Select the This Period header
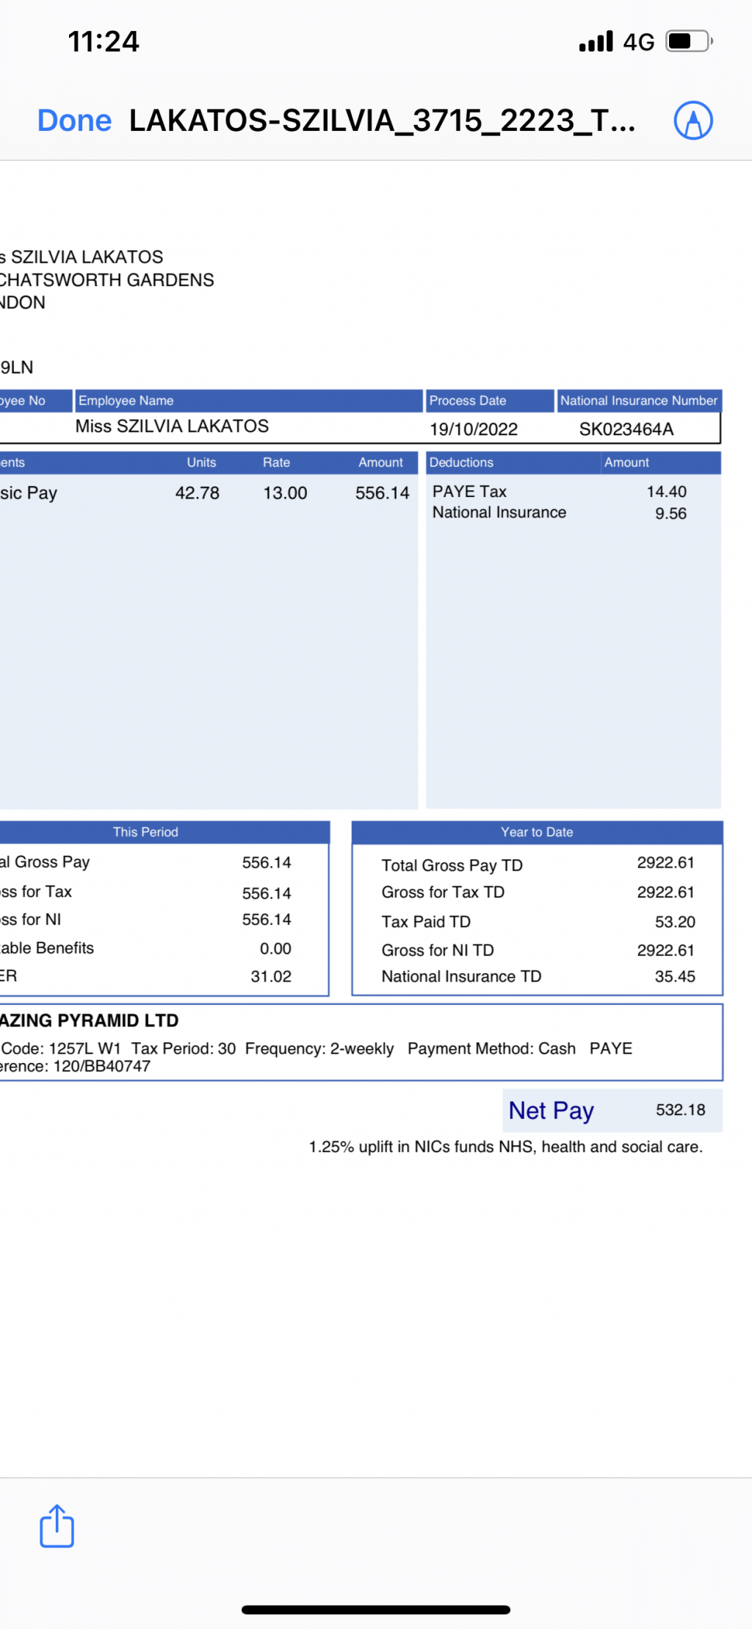Screen dimensions: 752x1629 coord(145,832)
